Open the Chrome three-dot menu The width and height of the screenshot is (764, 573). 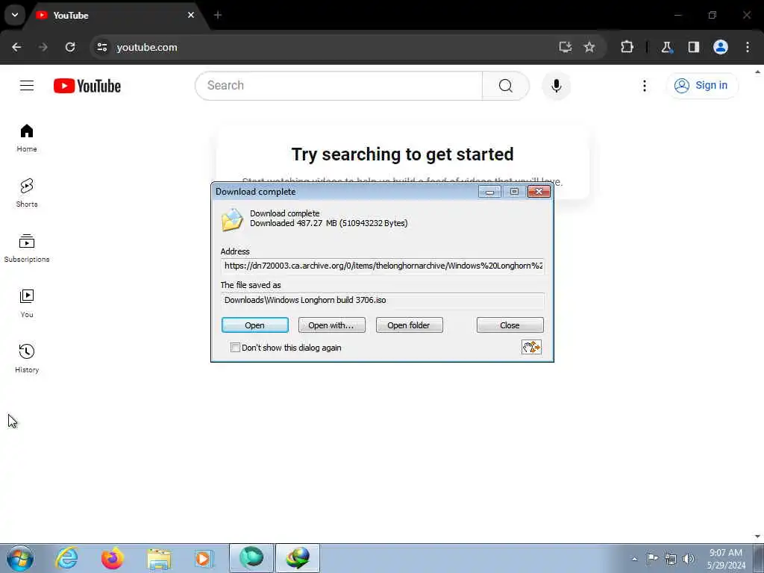tap(748, 47)
